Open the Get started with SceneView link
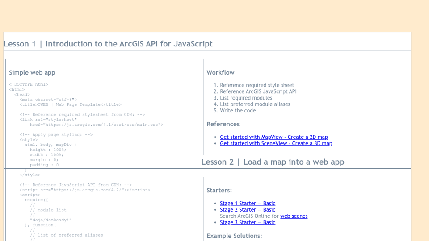Image resolution: width=429 pixels, height=241 pixels. click(276, 143)
